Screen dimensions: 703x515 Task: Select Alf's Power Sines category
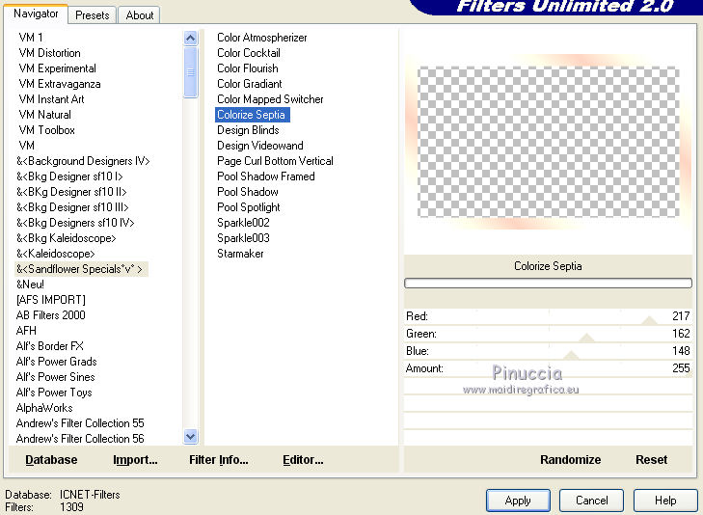coord(56,377)
